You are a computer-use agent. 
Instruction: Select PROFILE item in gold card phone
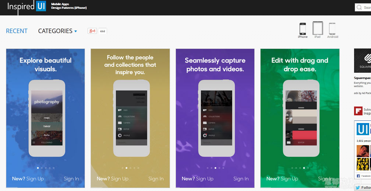[124, 136]
